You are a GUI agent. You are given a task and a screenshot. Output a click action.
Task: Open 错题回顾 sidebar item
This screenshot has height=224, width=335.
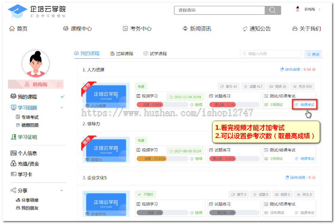[x=27, y=125]
